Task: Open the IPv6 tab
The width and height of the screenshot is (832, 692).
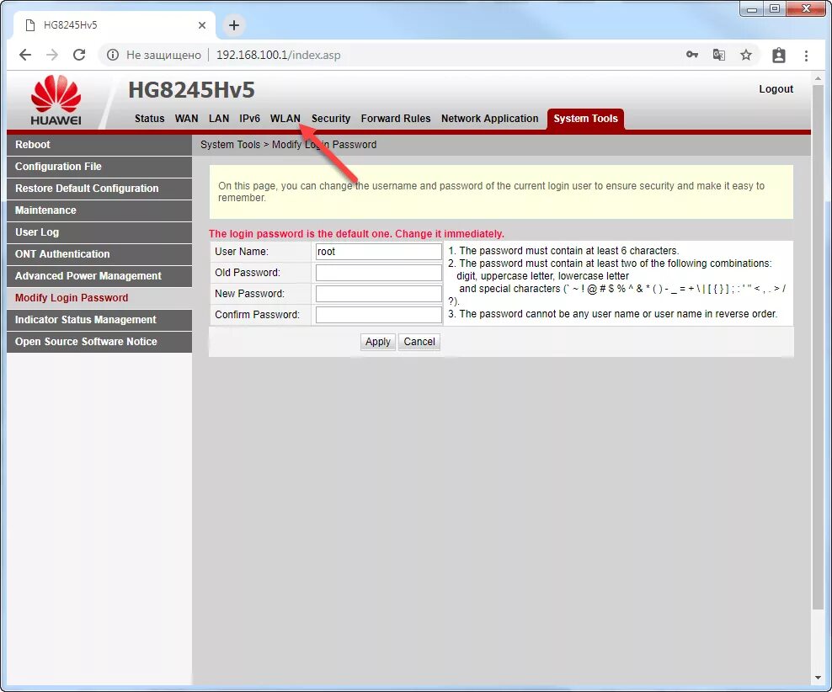Action: tap(249, 118)
